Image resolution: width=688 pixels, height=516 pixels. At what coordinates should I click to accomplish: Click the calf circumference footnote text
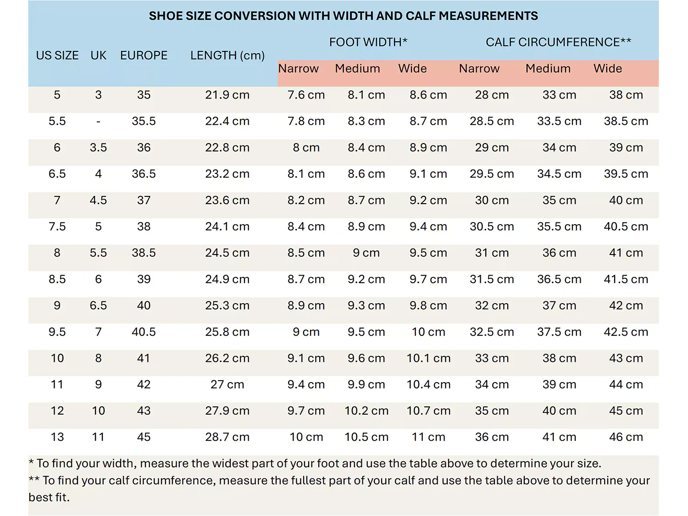(x=339, y=481)
